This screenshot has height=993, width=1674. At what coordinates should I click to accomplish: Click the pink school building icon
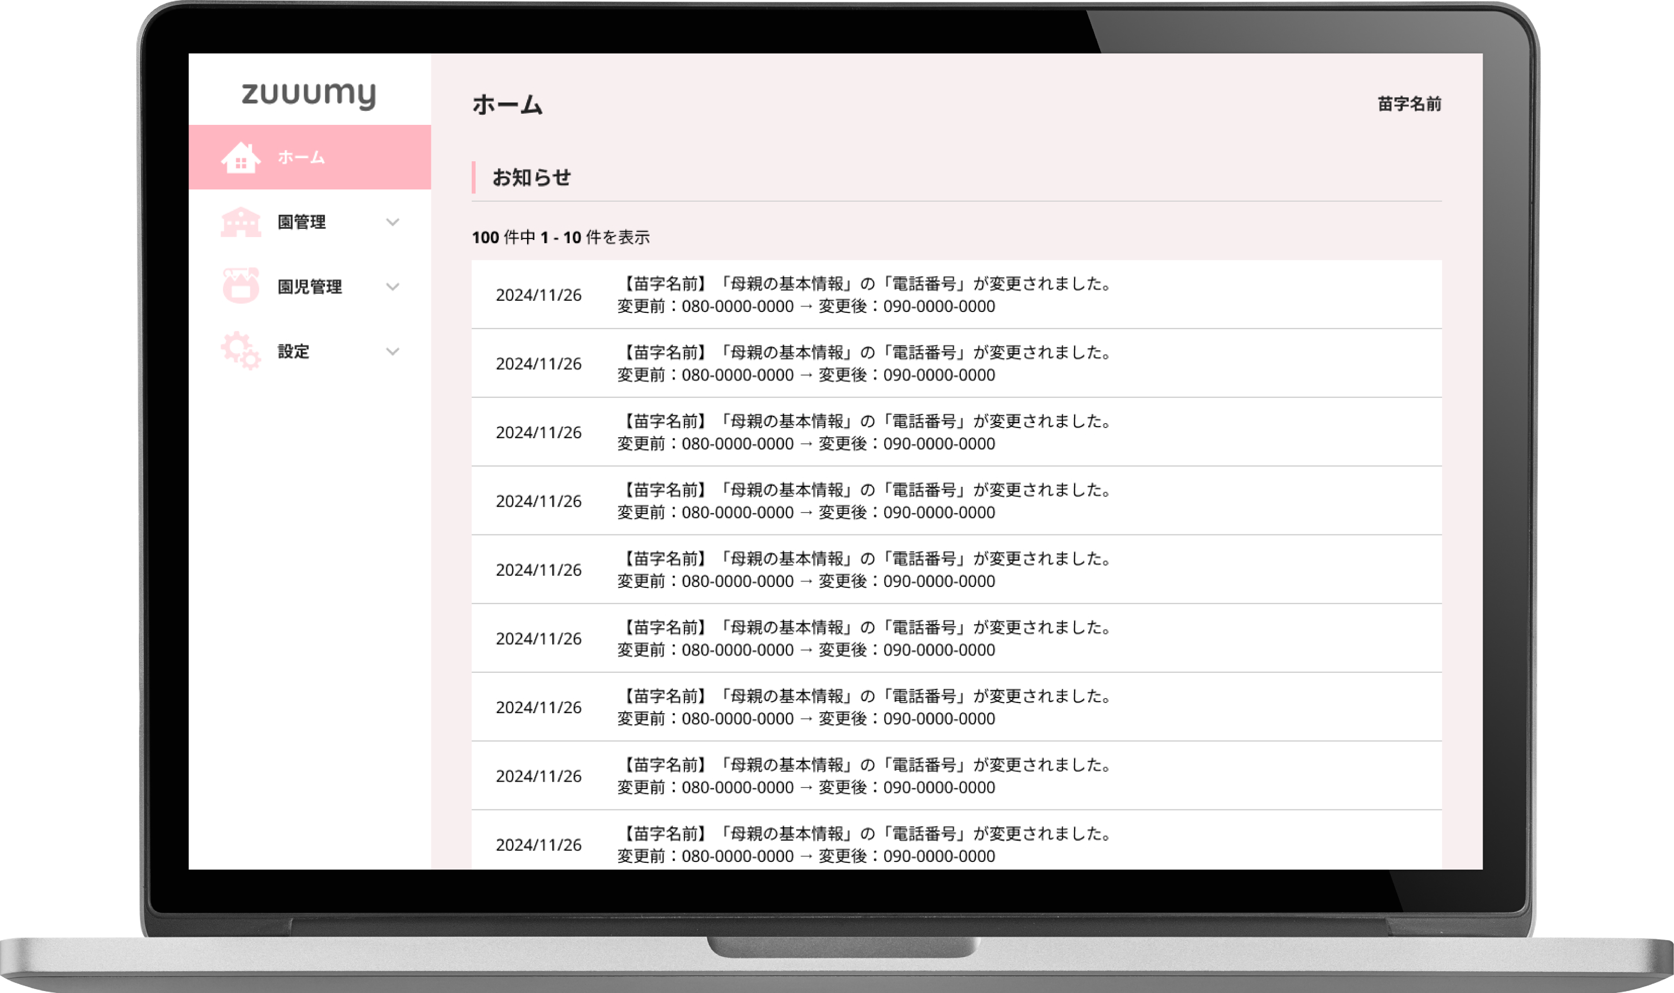pyautogui.click(x=242, y=222)
